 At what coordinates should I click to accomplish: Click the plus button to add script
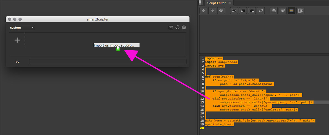pos(17,40)
